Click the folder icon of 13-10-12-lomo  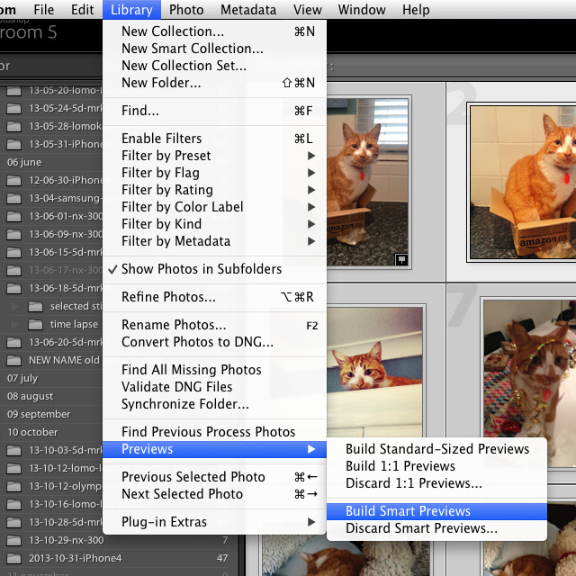(x=14, y=468)
